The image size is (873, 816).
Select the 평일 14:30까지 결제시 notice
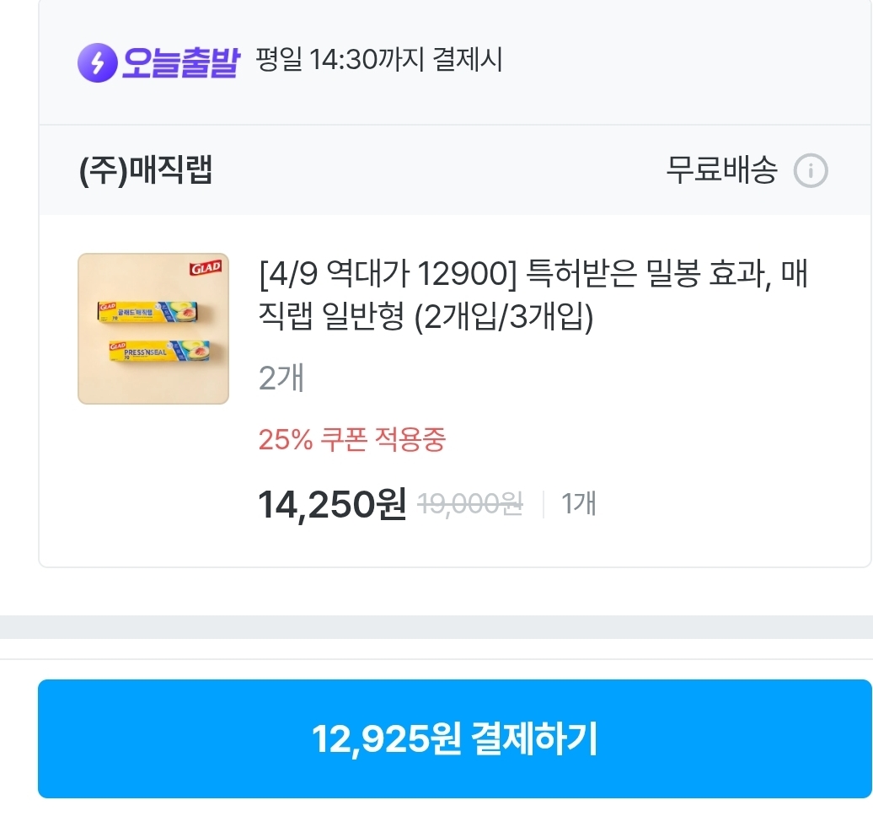(378, 60)
